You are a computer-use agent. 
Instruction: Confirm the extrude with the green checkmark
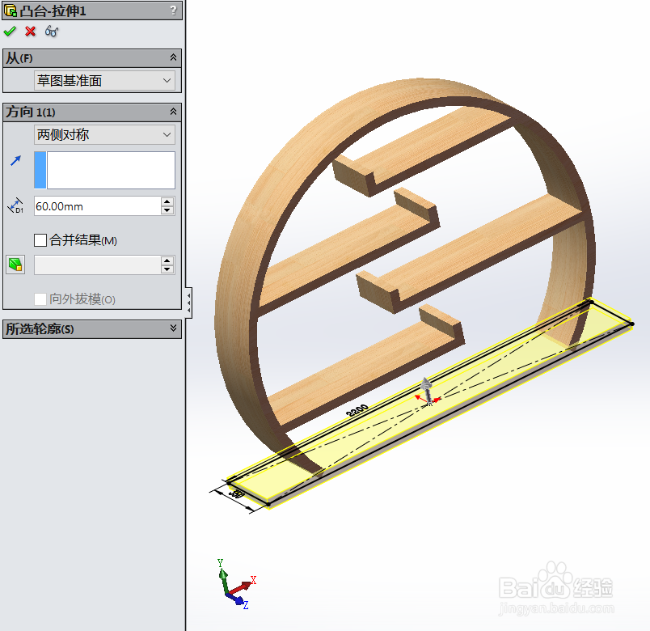[x=11, y=32]
